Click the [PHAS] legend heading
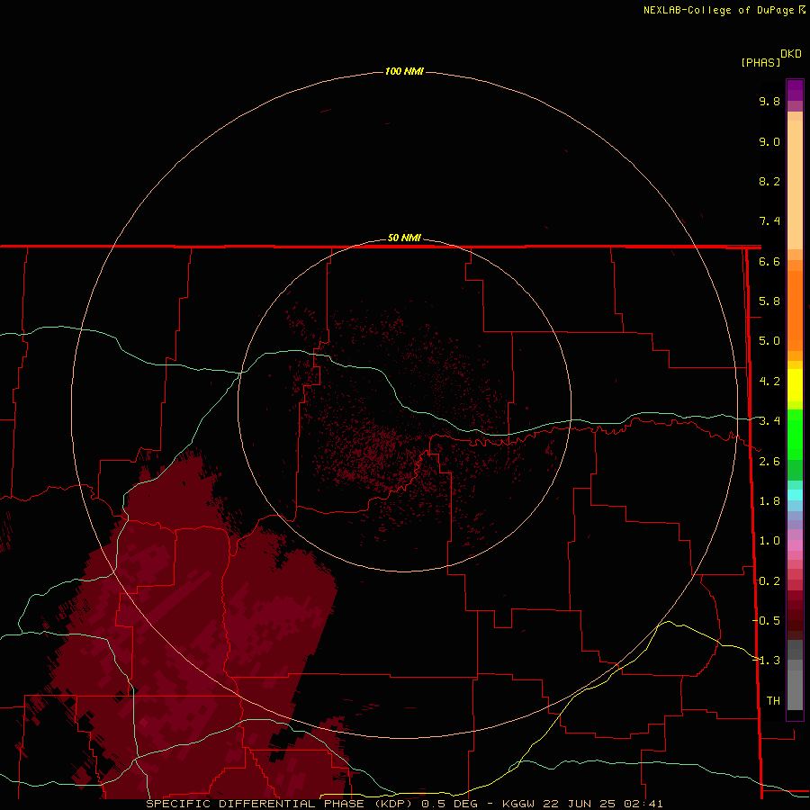The image size is (810, 810). pyautogui.click(x=760, y=62)
